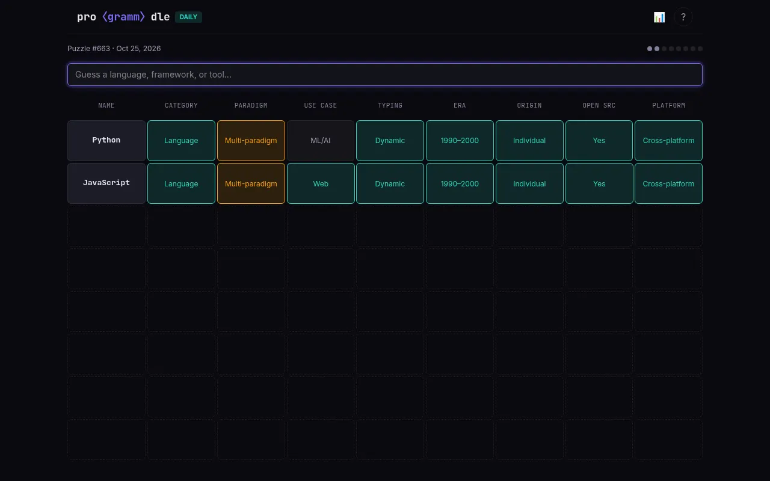770x481 pixels.
Task: Click JavaScript's 1990–2000 era cell
Action: pyautogui.click(x=460, y=183)
